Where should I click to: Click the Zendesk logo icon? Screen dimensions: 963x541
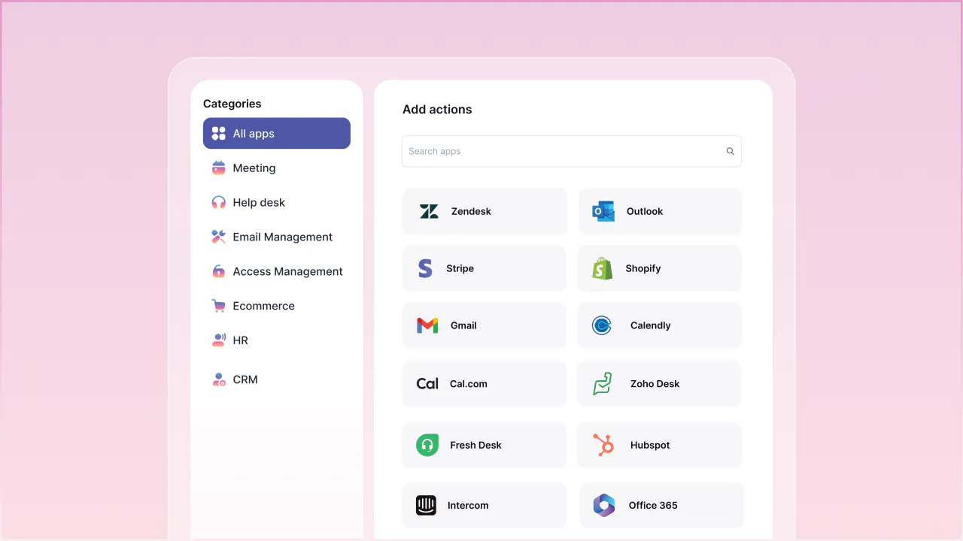tap(429, 211)
